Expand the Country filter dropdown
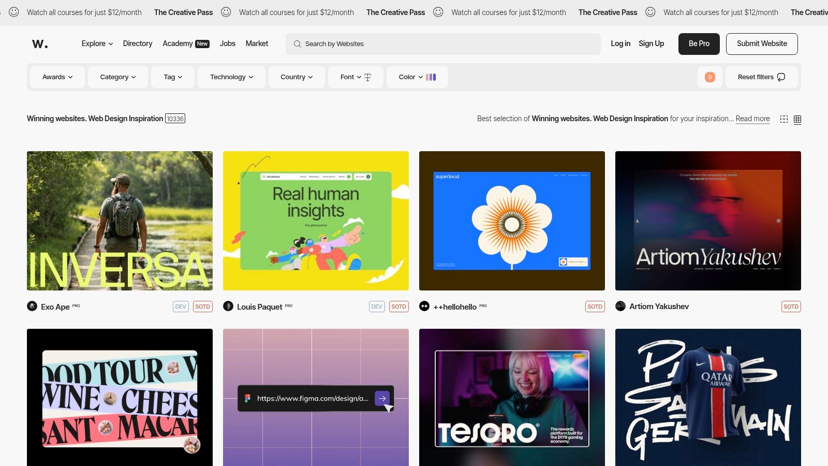The image size is (828, 466). [x=296, y=77]
